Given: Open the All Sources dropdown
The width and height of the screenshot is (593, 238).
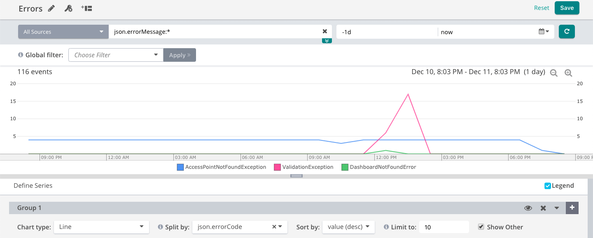Looking at the screenshot, I should (x=63, y=32).
